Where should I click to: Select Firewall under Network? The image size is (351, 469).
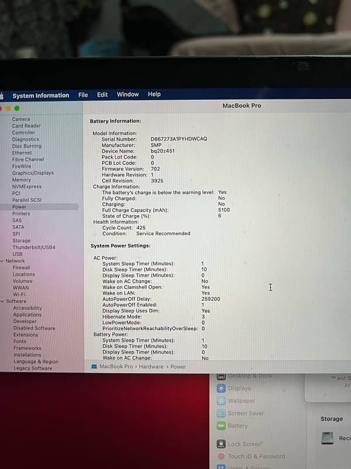tap(21, 267)
